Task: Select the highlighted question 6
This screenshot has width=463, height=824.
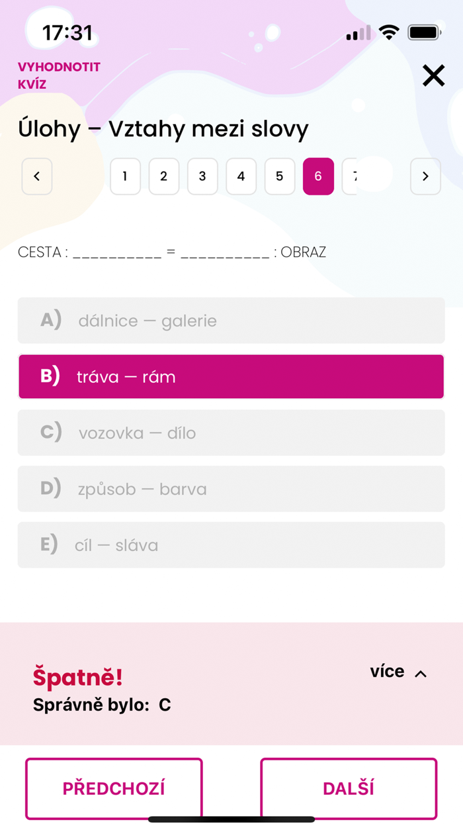Action: point(318,176)
